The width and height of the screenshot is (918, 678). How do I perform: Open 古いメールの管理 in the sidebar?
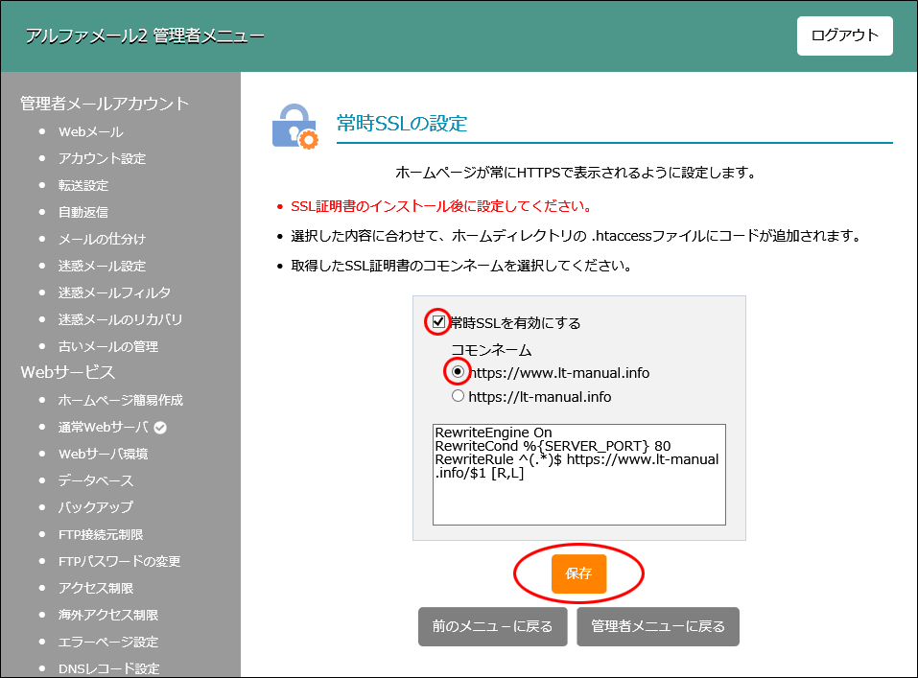(108, 346)
